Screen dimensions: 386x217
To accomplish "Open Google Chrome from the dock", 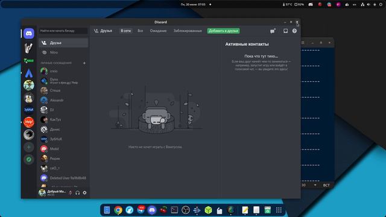I will pyautogui.click(x=118, y=210).
